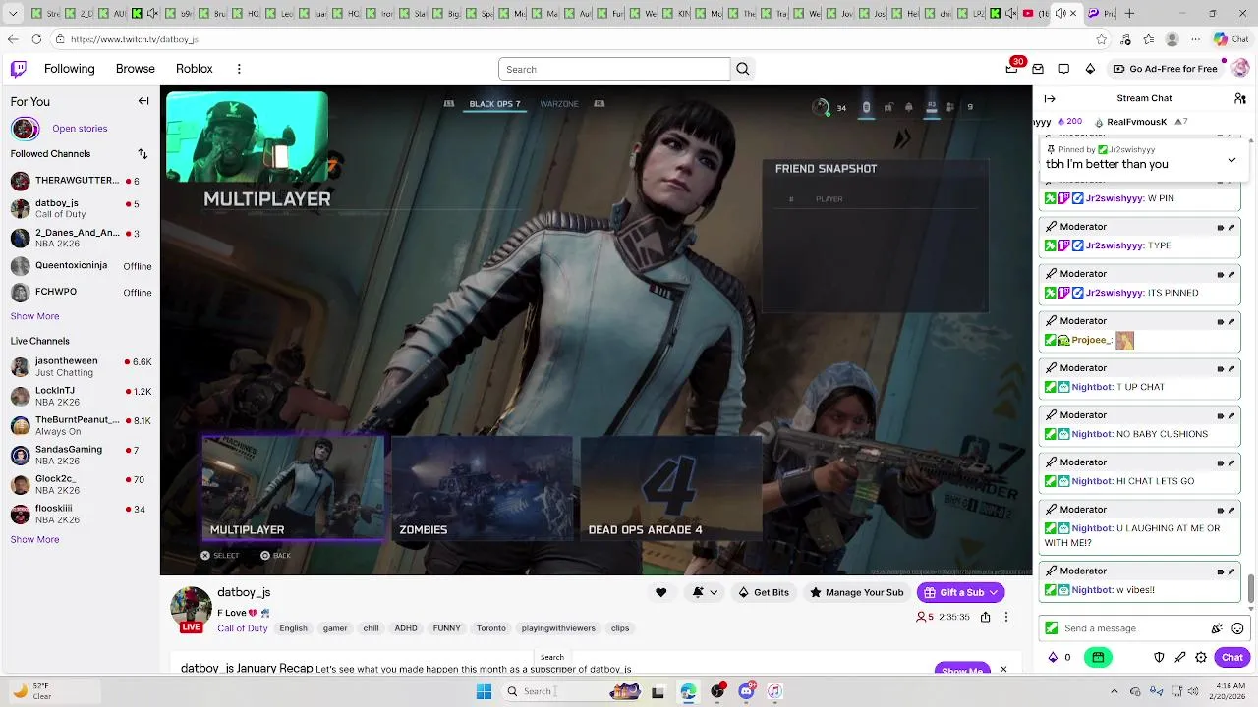Collapse the For You sidebar
Viewport: 1258px width, 707px height.
click(x=143, y=101)
